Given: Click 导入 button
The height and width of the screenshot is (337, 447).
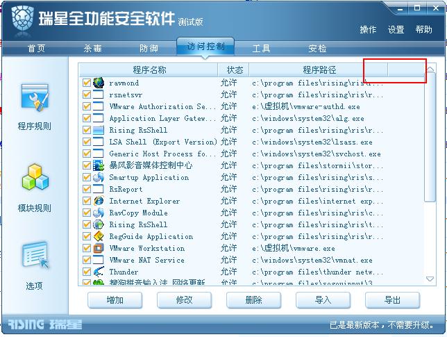Looking at the screenshot, I should pyautogui.click(x=323, y=300).
